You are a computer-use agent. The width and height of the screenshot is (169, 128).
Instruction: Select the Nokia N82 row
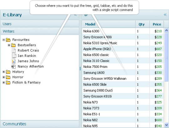pyautogui.click(x=123, y=120)
